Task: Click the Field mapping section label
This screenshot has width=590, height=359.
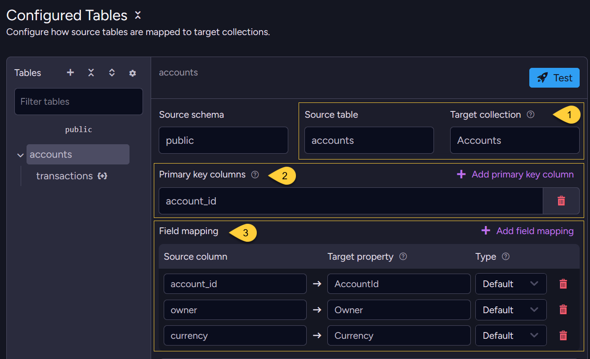Action: pos(188,231)
